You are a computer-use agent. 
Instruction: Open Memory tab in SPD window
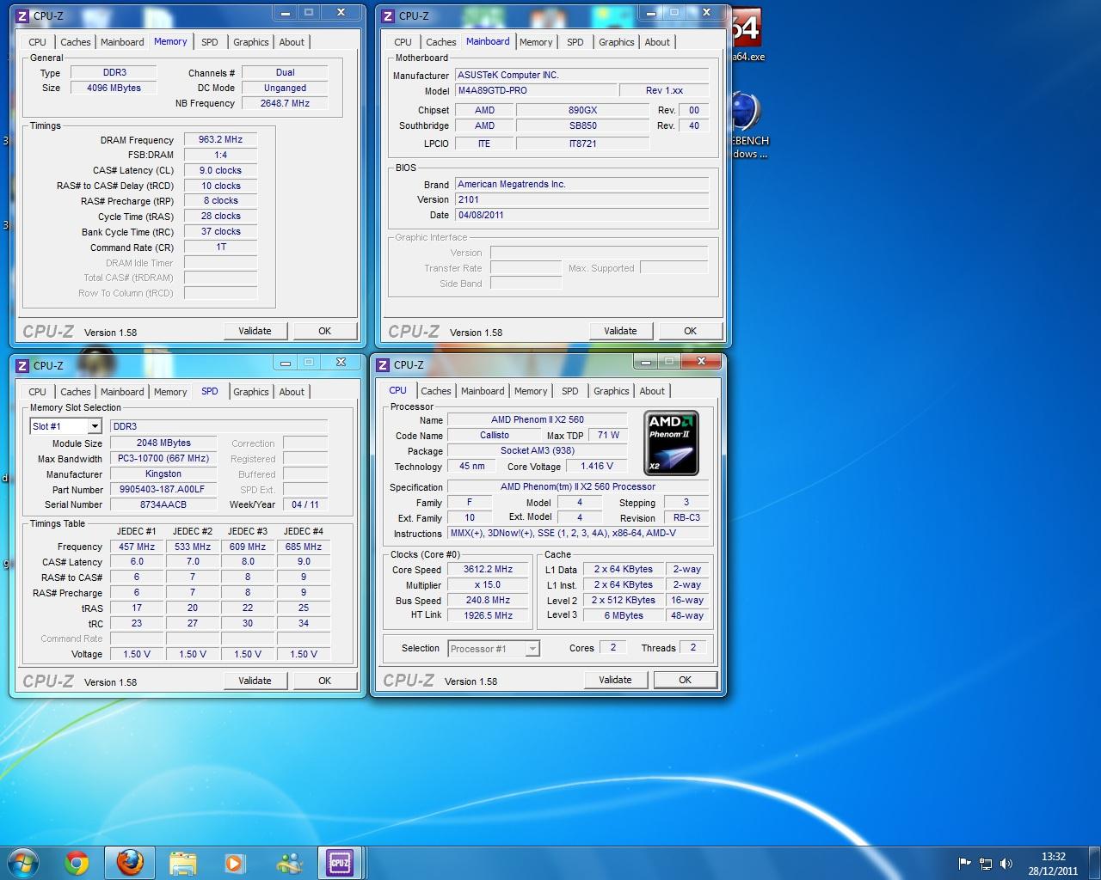[170, 392]
